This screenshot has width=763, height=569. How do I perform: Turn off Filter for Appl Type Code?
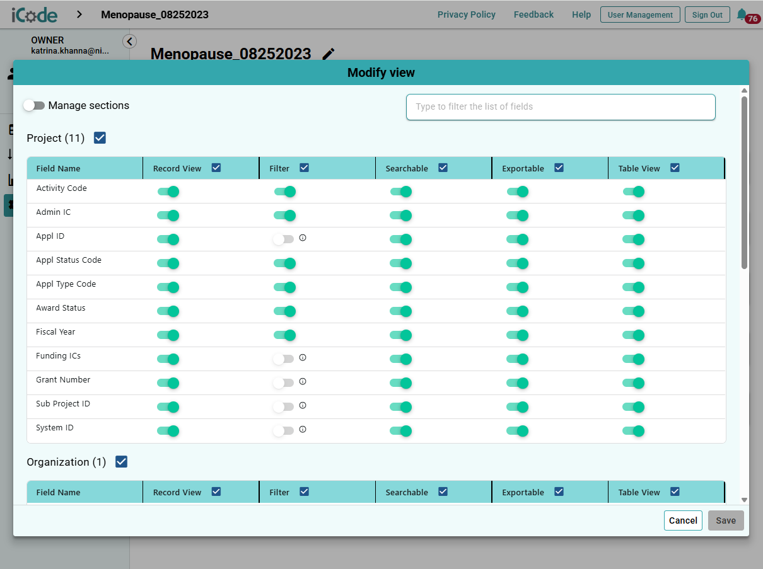coord(285,287)
